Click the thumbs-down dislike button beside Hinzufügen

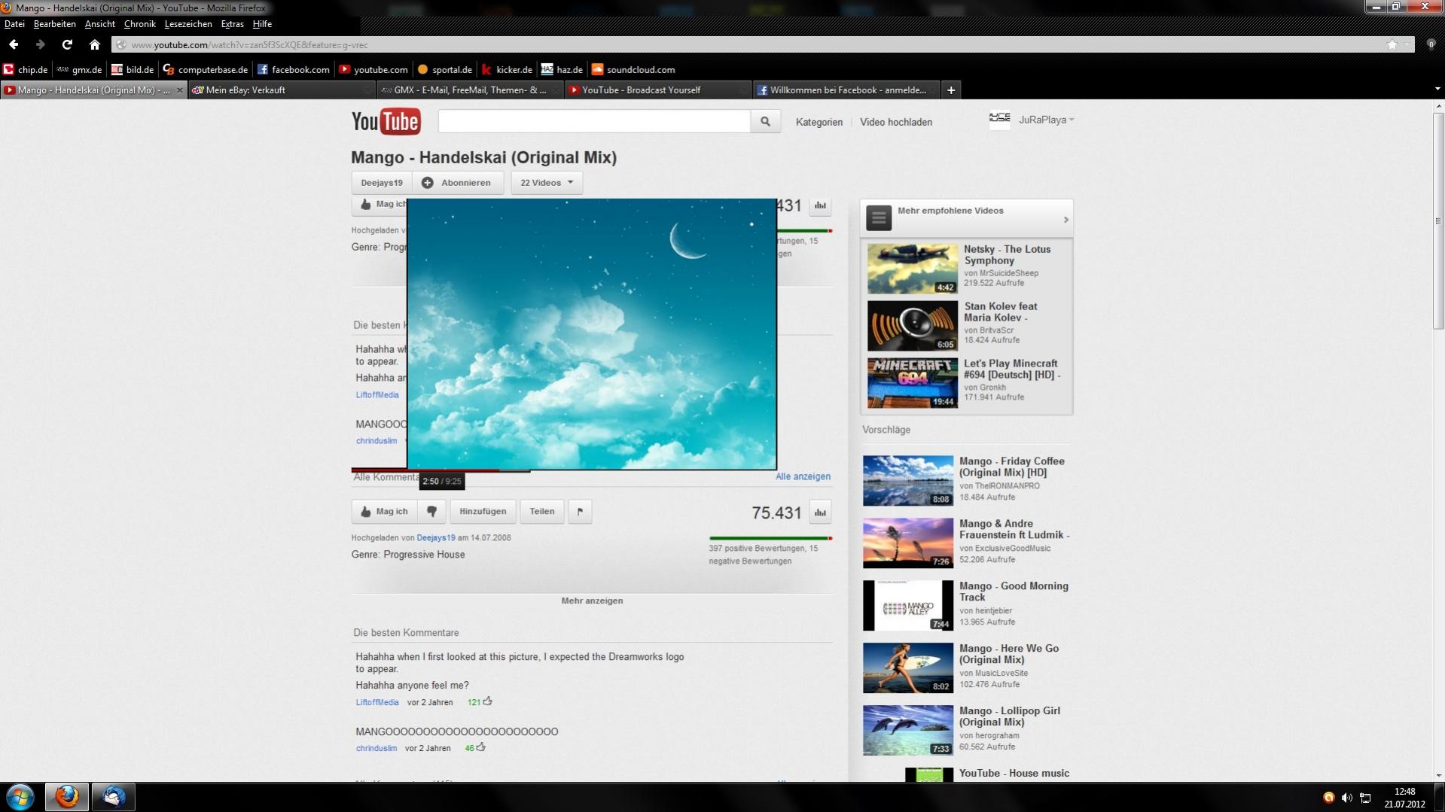[431, 512]
